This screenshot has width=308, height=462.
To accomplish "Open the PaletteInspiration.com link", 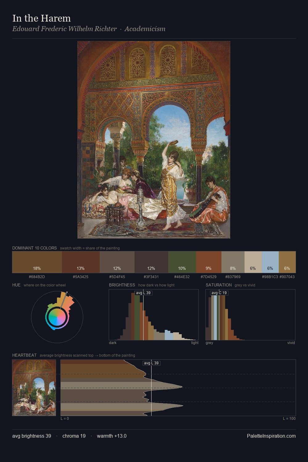I will click(271, 436).
